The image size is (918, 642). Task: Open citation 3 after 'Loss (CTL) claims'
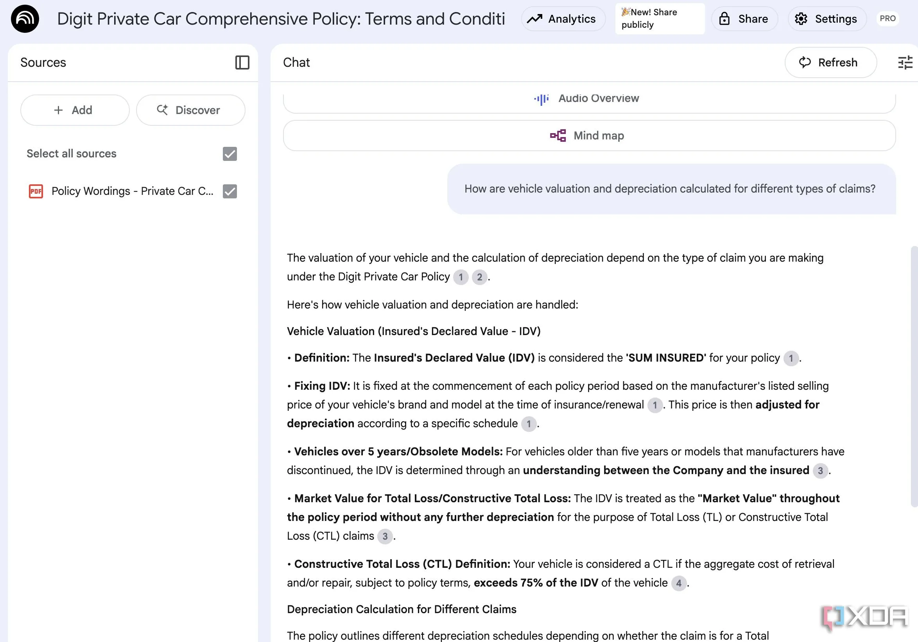385,537
